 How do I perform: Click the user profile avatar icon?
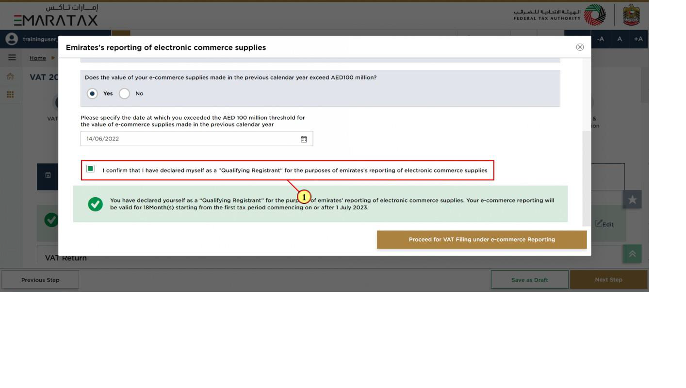pyautogui.click(x=11, y=39)
